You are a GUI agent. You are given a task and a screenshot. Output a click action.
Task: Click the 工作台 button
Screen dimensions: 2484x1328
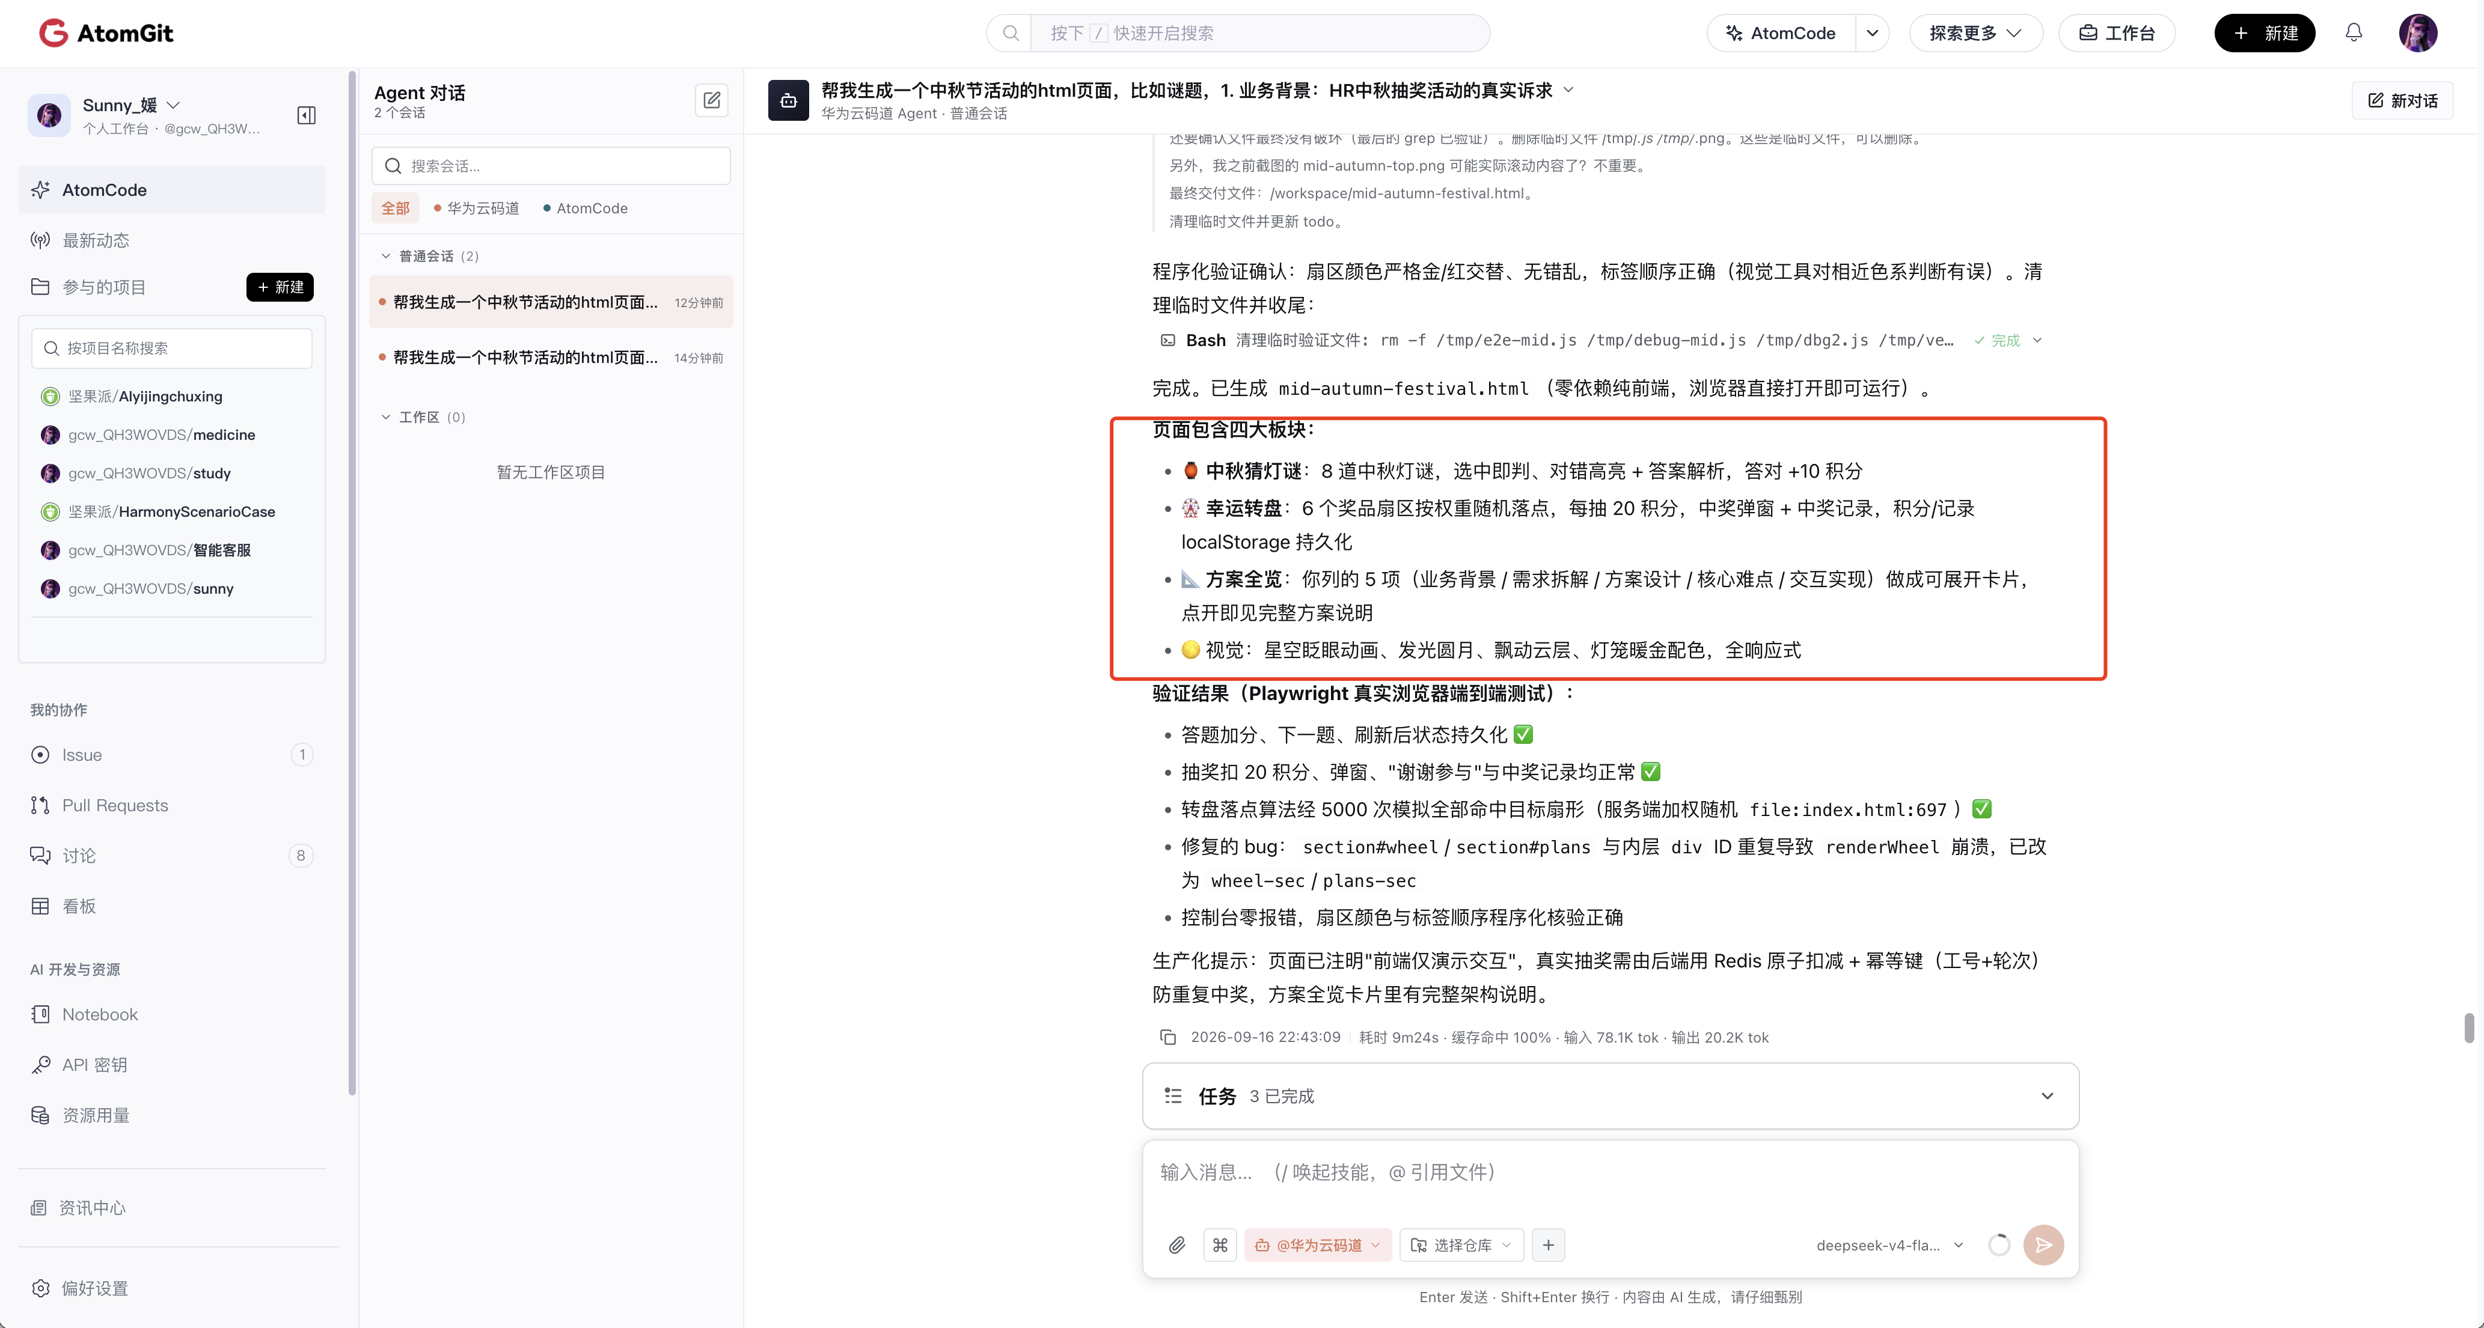point(2117,33)
